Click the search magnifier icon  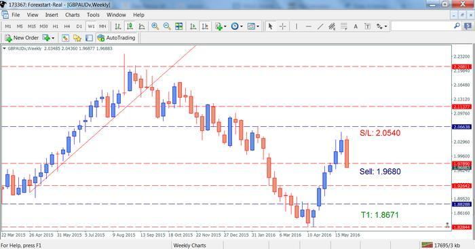click(x=457, y=26)
